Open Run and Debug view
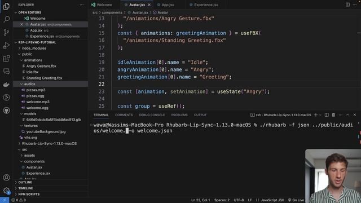Image resolution: width=361 pixels, height=203 pixels. (6, 45)
